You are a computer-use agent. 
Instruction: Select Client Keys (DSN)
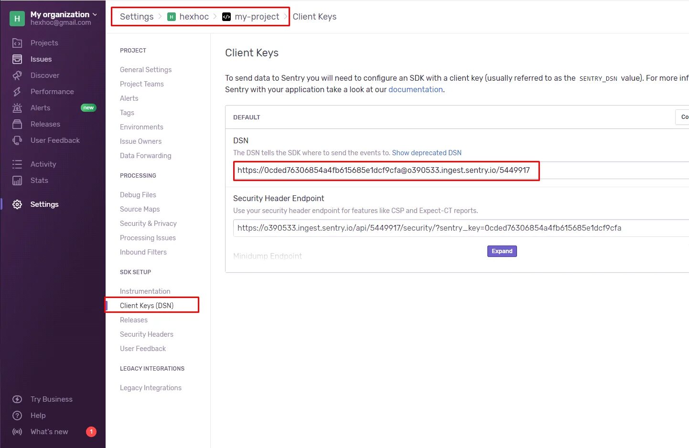(147, 306)
